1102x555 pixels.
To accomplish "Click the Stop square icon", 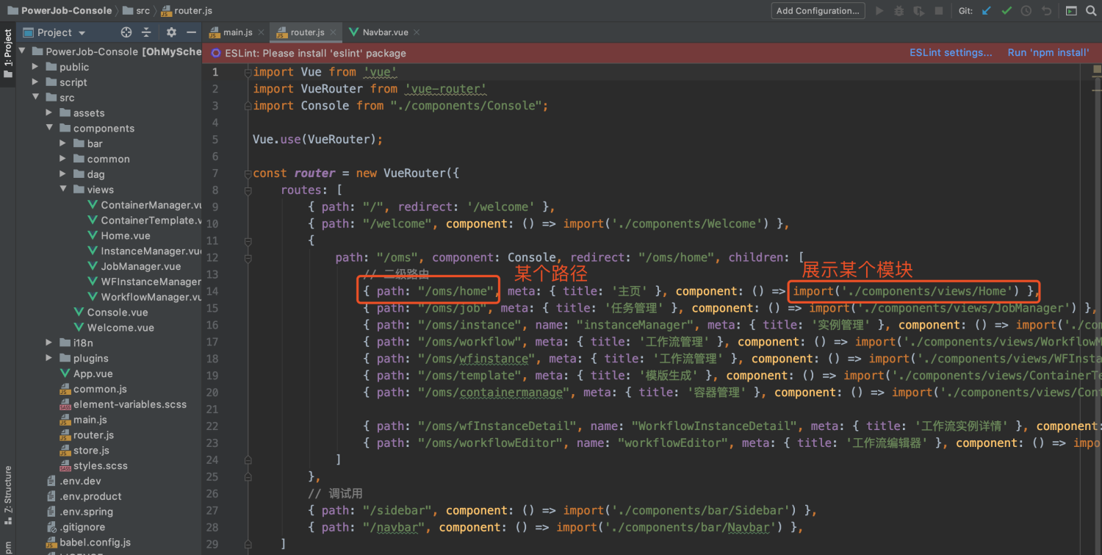I will 938,11.
